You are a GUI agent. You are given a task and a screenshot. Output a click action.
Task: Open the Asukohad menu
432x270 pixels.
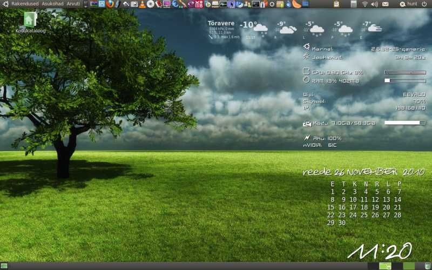point(52,4)
